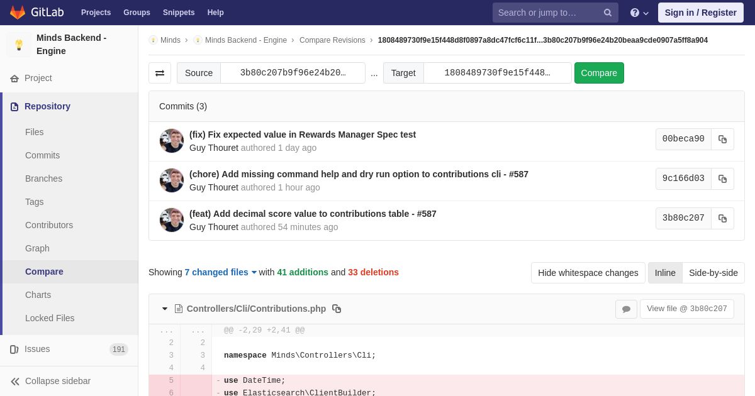Click the Issues icon in sidebar
This screenshot has height=396, width=755.
pyautogui.click(x=14, y=349)
